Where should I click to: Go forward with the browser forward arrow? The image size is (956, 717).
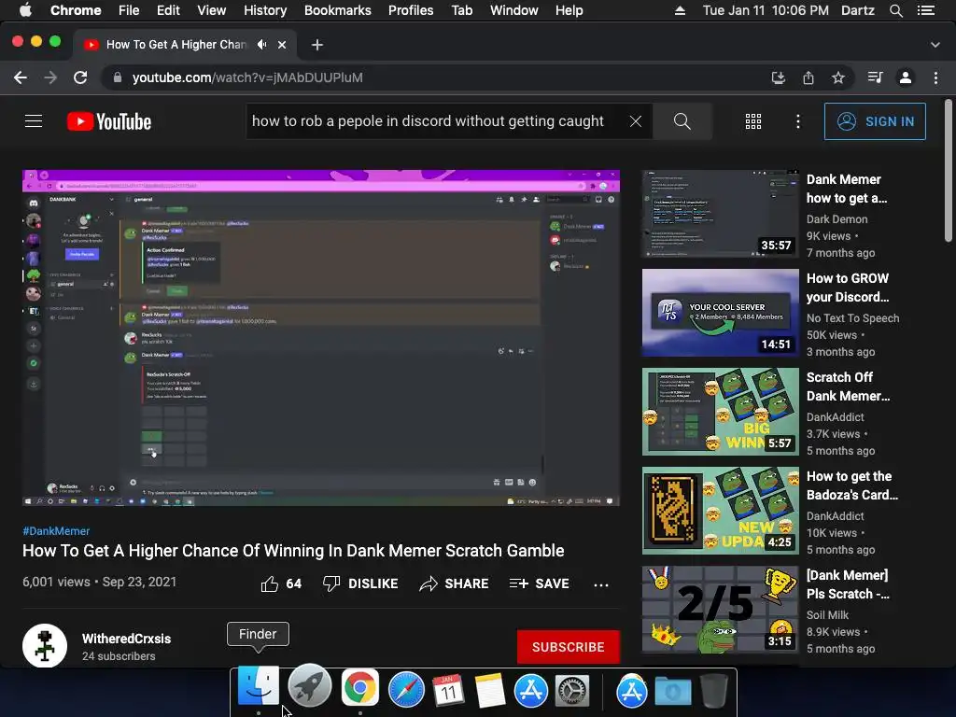[x=50, y=77]
